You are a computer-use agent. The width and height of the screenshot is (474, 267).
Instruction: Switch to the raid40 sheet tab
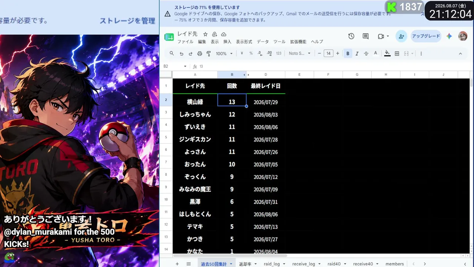(x=334, y=264)
